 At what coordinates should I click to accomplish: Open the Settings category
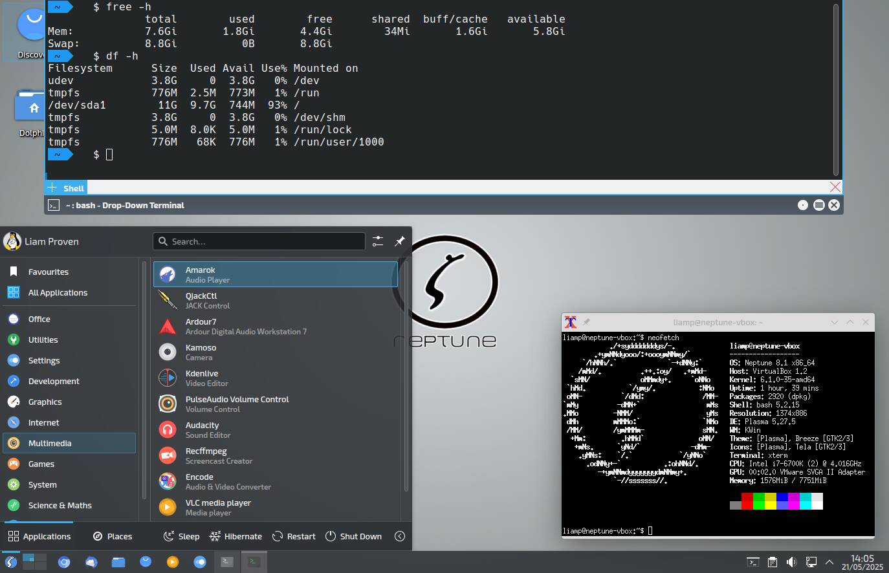pos(69,360)
